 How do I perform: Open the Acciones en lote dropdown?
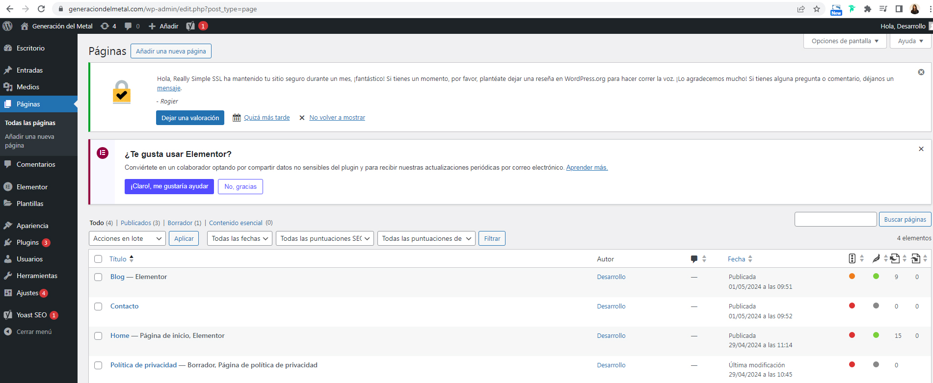pyautogui.click(x=127, y=238)
